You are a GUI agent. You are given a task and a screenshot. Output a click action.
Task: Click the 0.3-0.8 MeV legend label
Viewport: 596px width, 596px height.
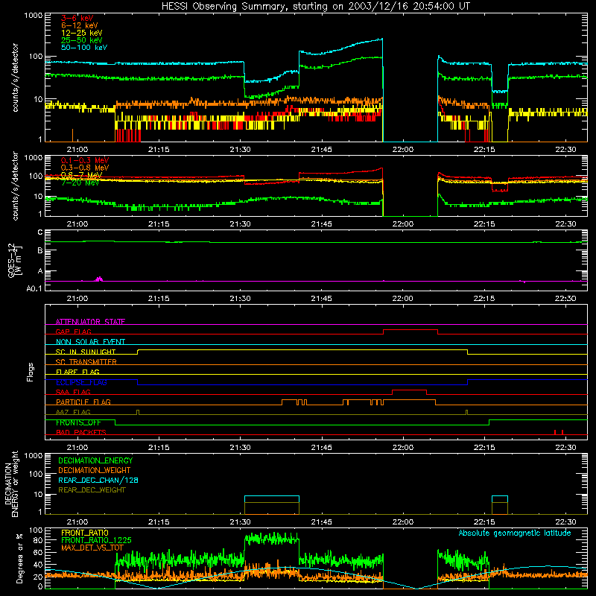pyautogui.click(x=85, y=168)
